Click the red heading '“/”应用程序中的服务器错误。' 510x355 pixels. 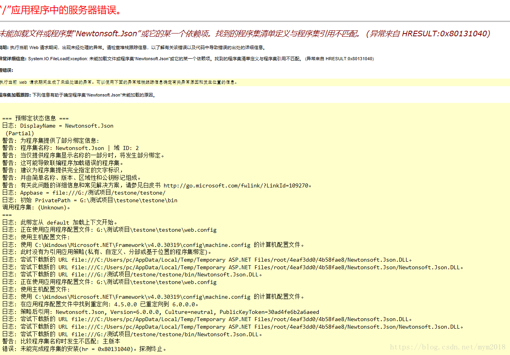pos(61,10)
